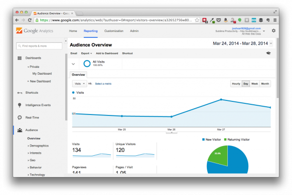Screen dimensions: 292x195
Task: Collapse the left sidebar with arrow
Action: (x=66, y=41)
